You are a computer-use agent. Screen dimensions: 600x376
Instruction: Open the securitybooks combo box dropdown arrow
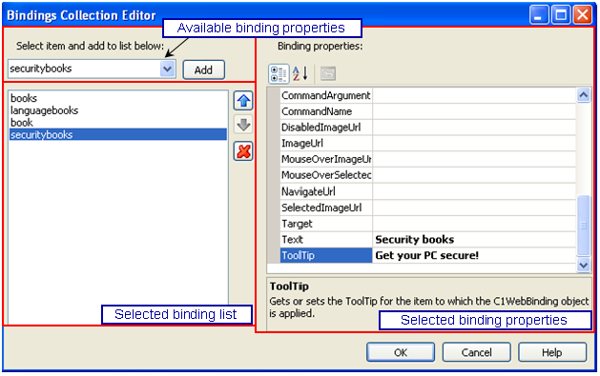pos(168,69)
